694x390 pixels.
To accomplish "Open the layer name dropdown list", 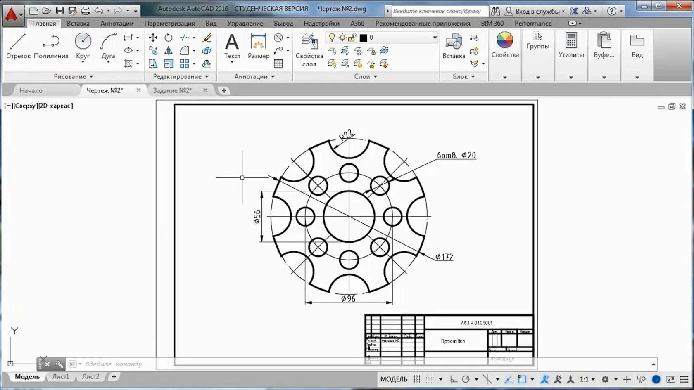I will coord(435,38).
